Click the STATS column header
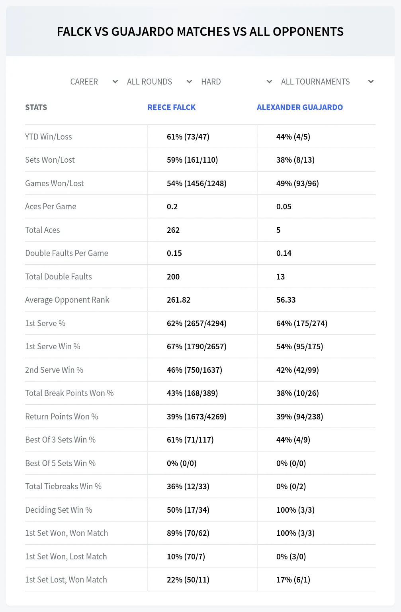 [36, 107]
